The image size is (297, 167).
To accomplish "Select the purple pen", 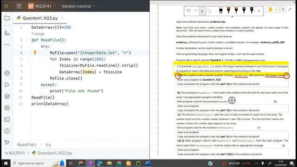I will pyautogui.click(x=244, y=10).
